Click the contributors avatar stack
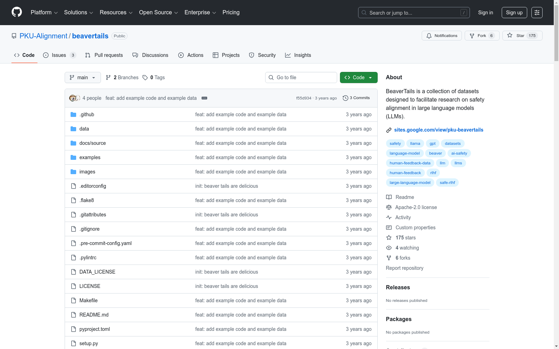This screenshot has height=349, width=559. tap(74, 98)
